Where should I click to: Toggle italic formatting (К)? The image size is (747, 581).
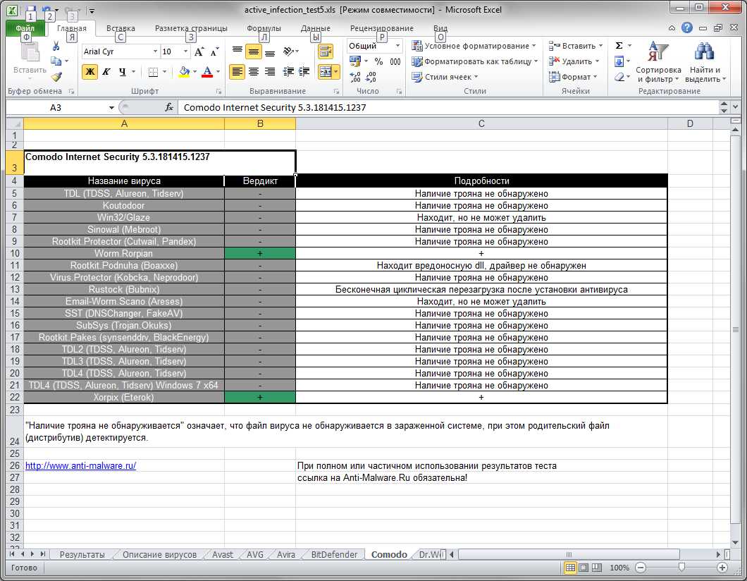tap(106, 72)
